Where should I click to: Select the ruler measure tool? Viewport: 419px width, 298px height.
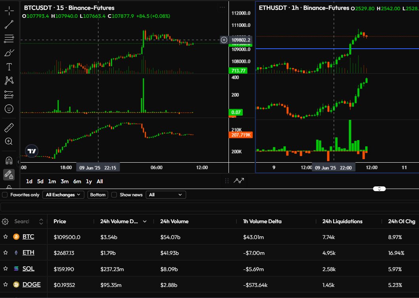click(9, 128)
